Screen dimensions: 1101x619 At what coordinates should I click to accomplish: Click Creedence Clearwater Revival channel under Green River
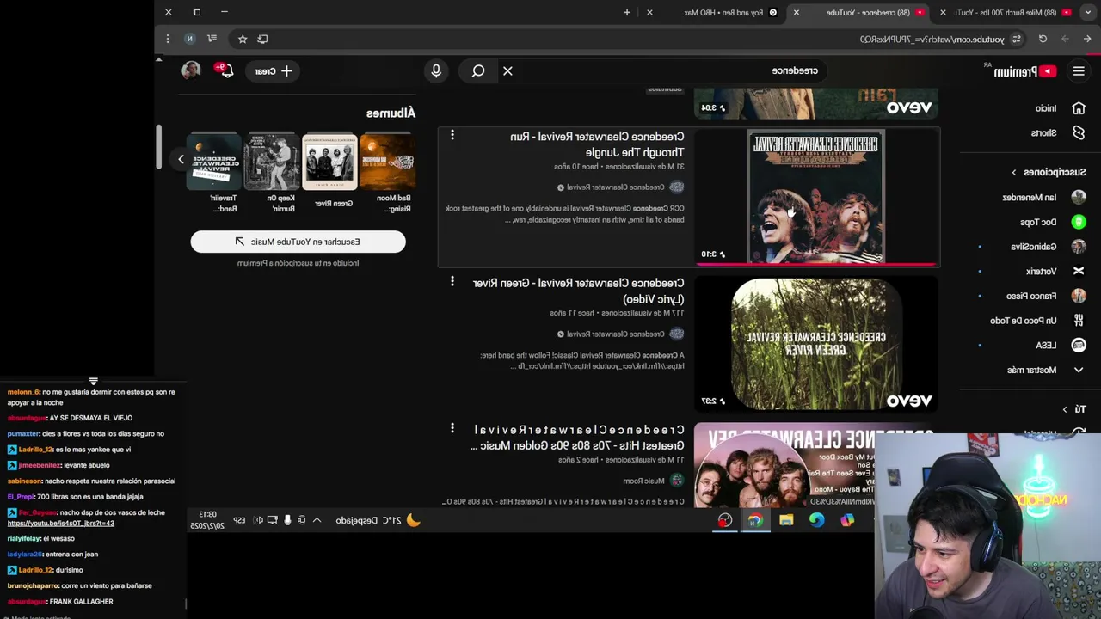click(615, 334)
